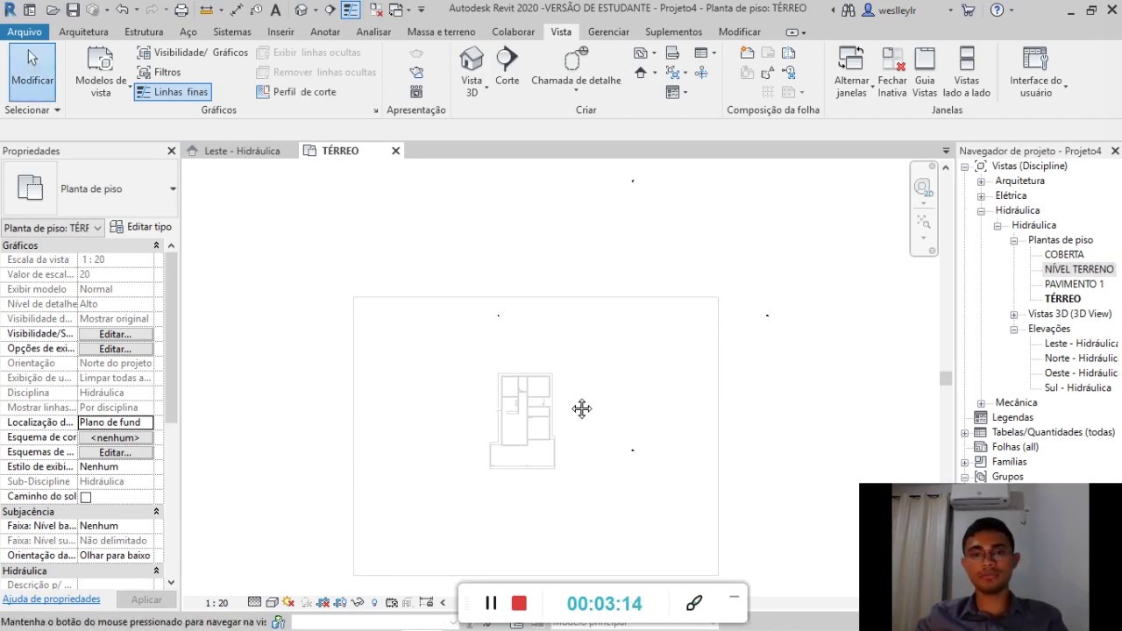Open Perfil de corte tool

coord(296,92)
